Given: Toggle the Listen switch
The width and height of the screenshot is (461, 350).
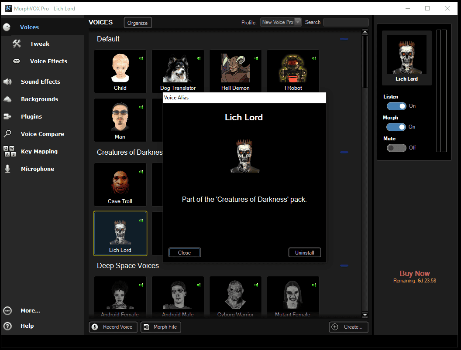Looking at the screenshot, I should point(396,106).
